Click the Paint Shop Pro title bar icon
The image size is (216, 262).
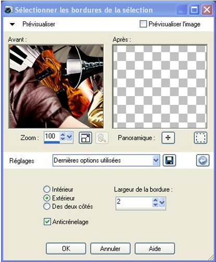tap(8, 9)
